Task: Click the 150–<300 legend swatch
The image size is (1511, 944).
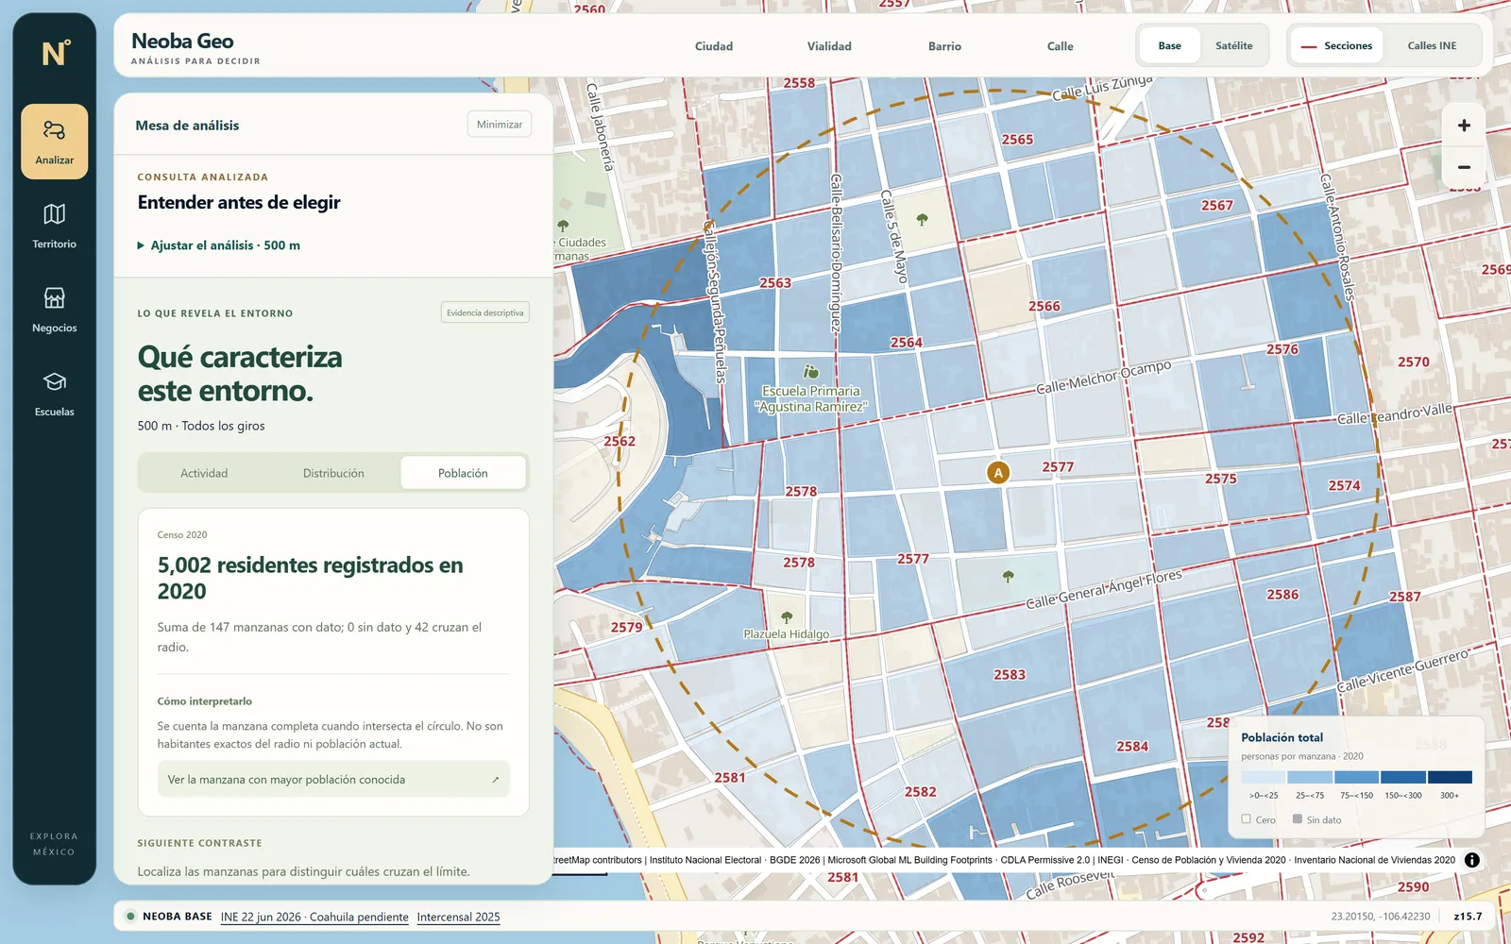Action: tap(1403, 778)
